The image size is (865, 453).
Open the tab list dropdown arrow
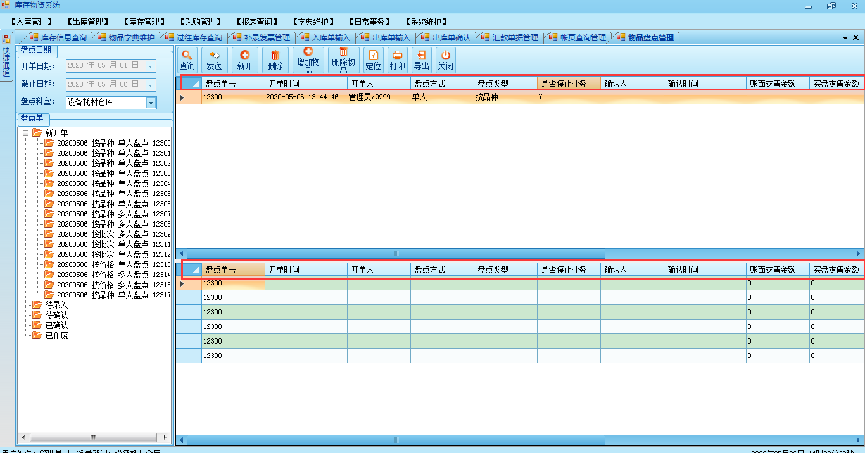846,38
